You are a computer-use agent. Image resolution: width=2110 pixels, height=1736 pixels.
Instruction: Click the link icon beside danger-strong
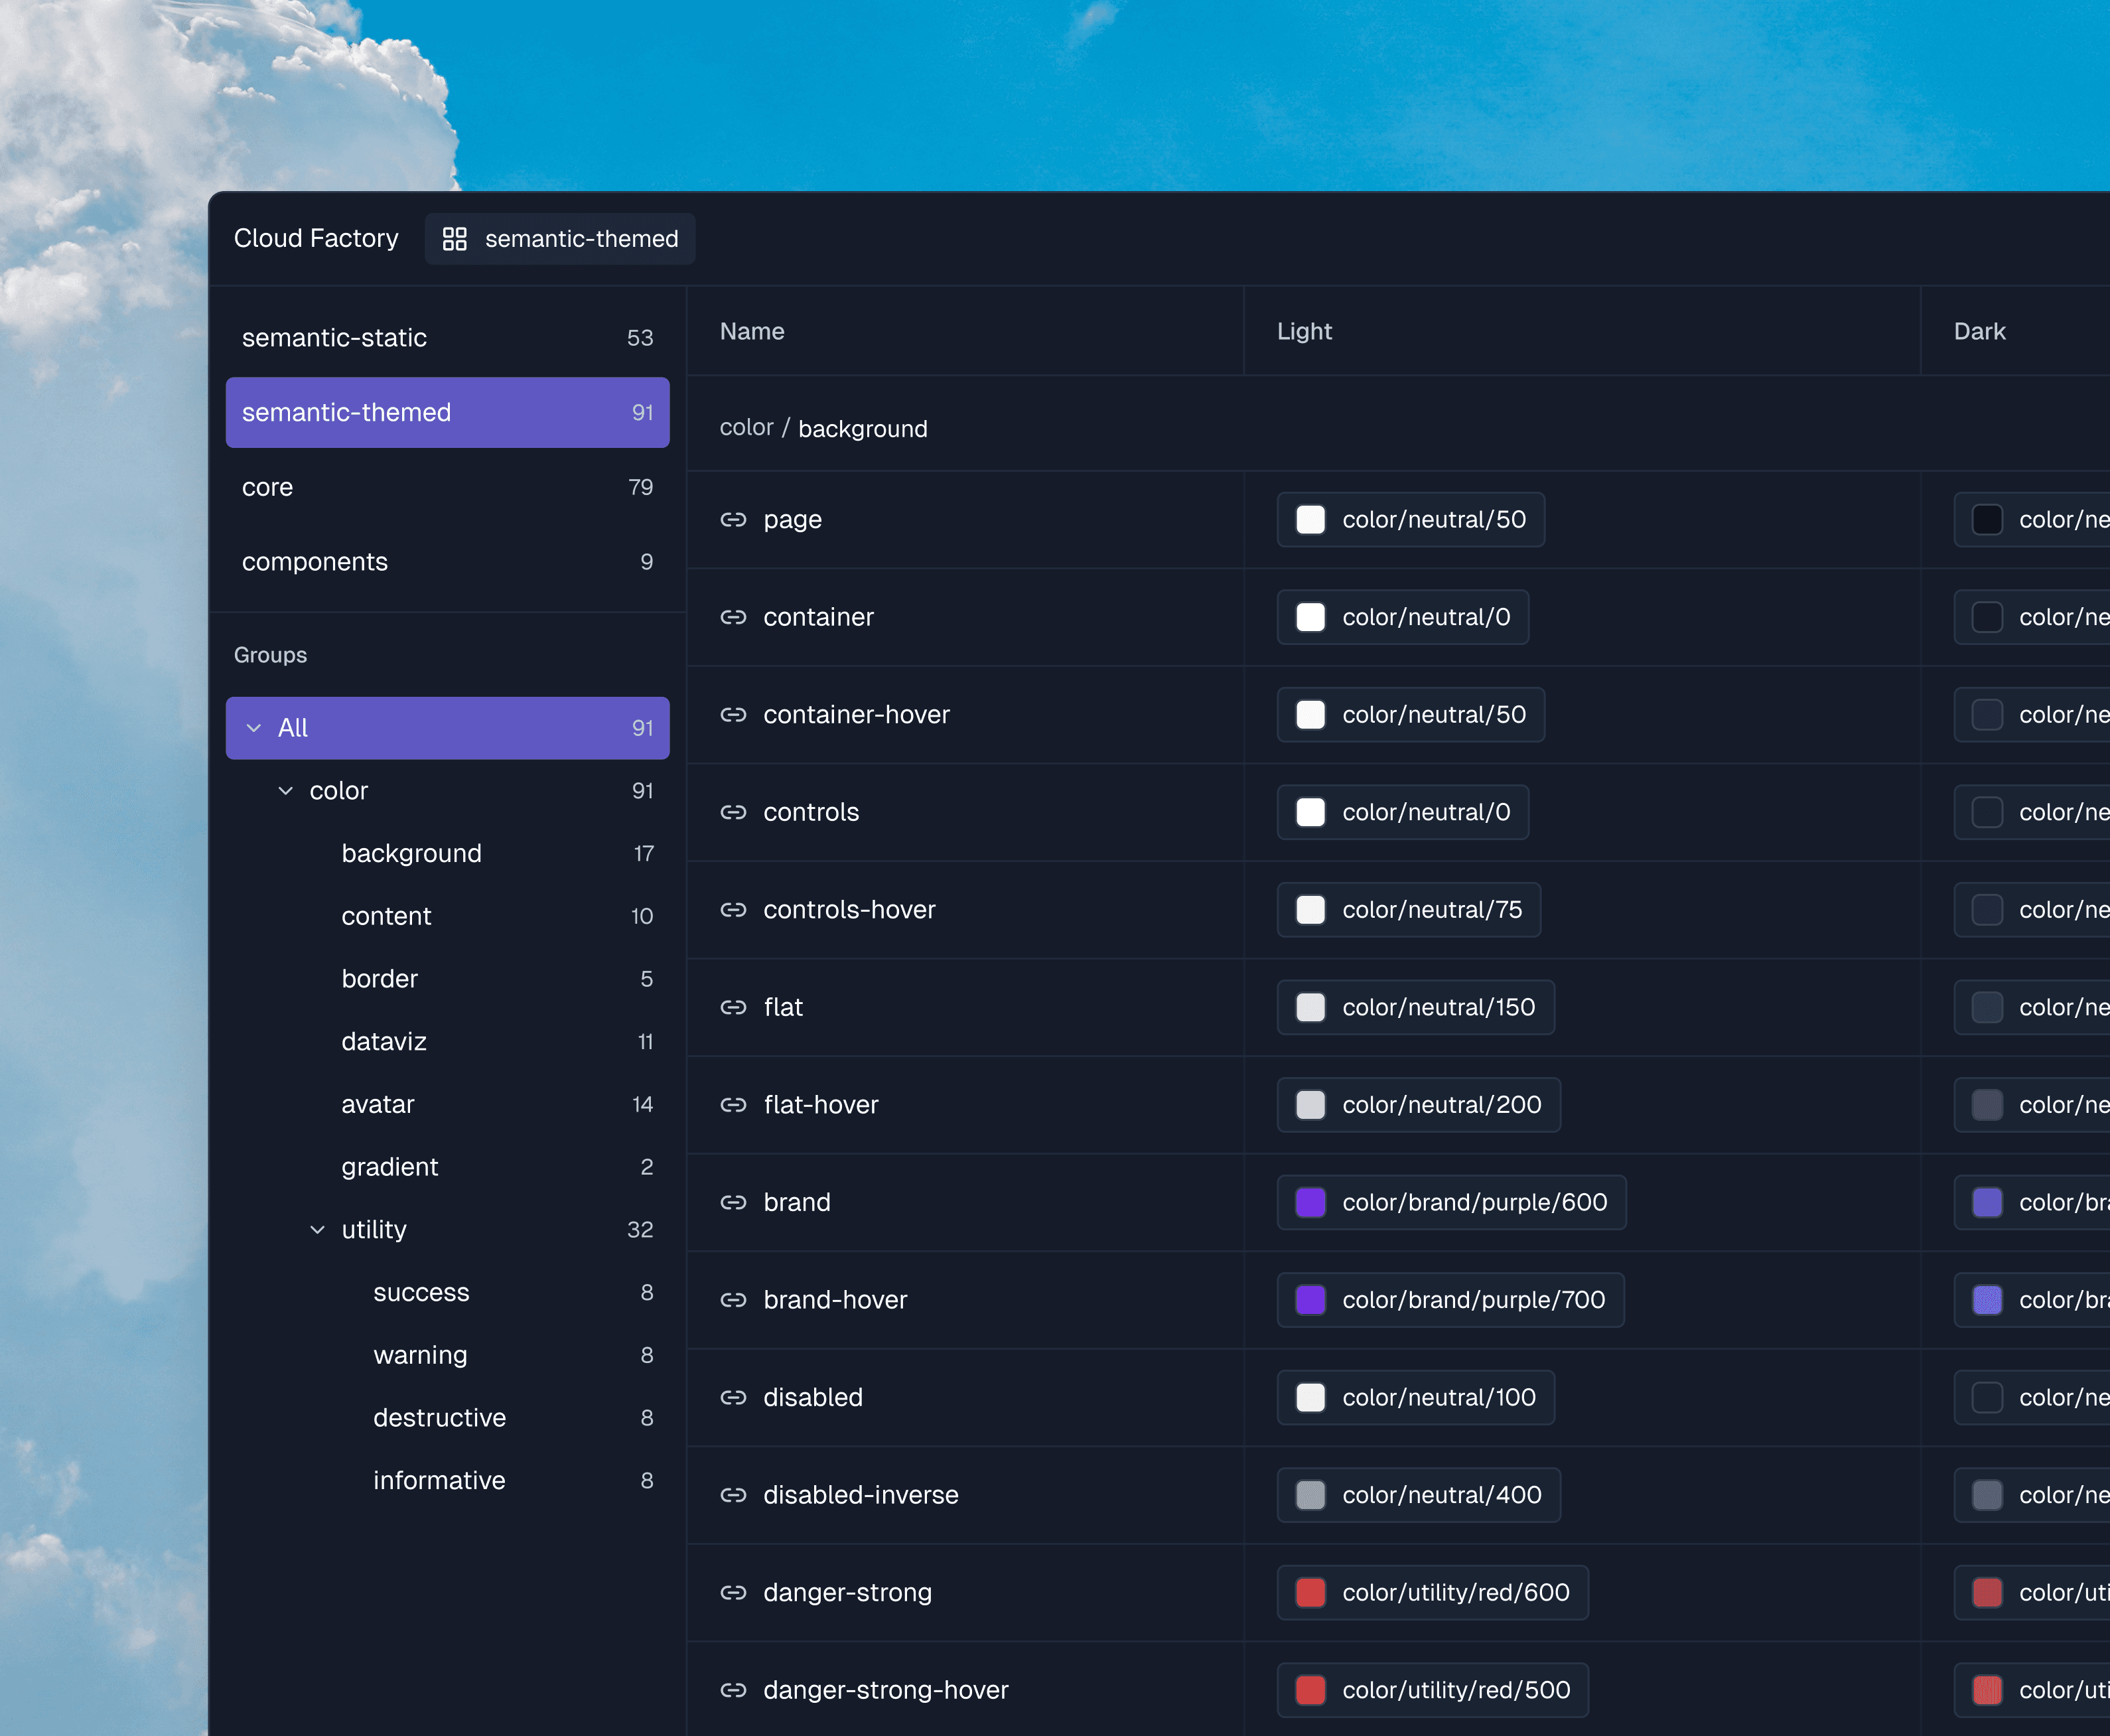pos(734,1592)
